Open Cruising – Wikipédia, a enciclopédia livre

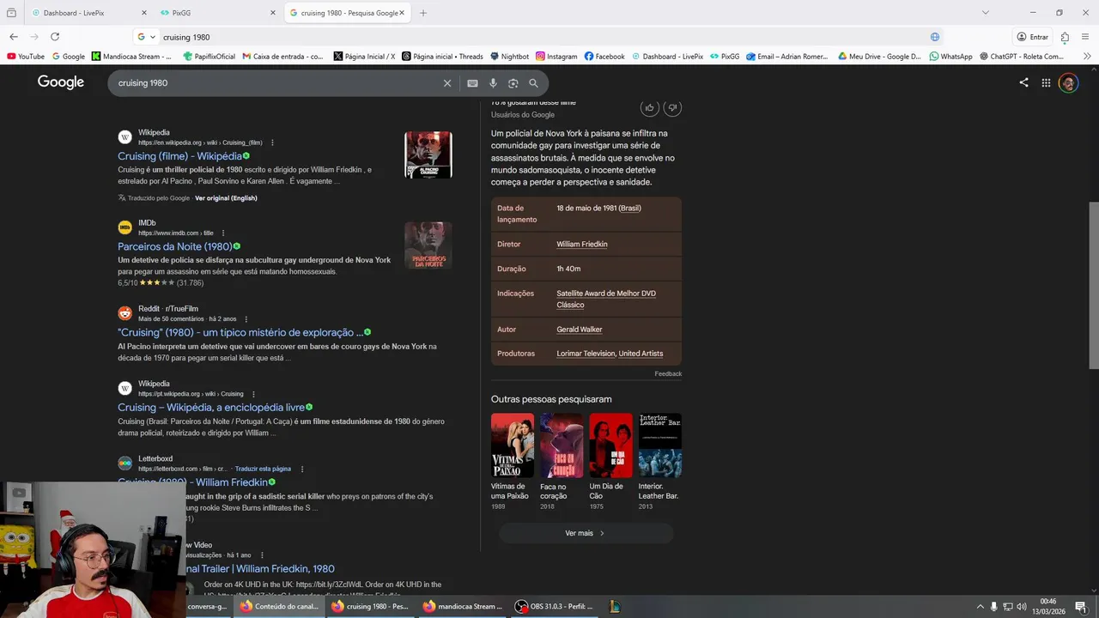pyautogui.click(x=211, y=408)
